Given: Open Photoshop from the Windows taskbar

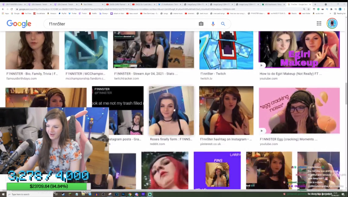Looking at the screenshot, I should point(123,194).
